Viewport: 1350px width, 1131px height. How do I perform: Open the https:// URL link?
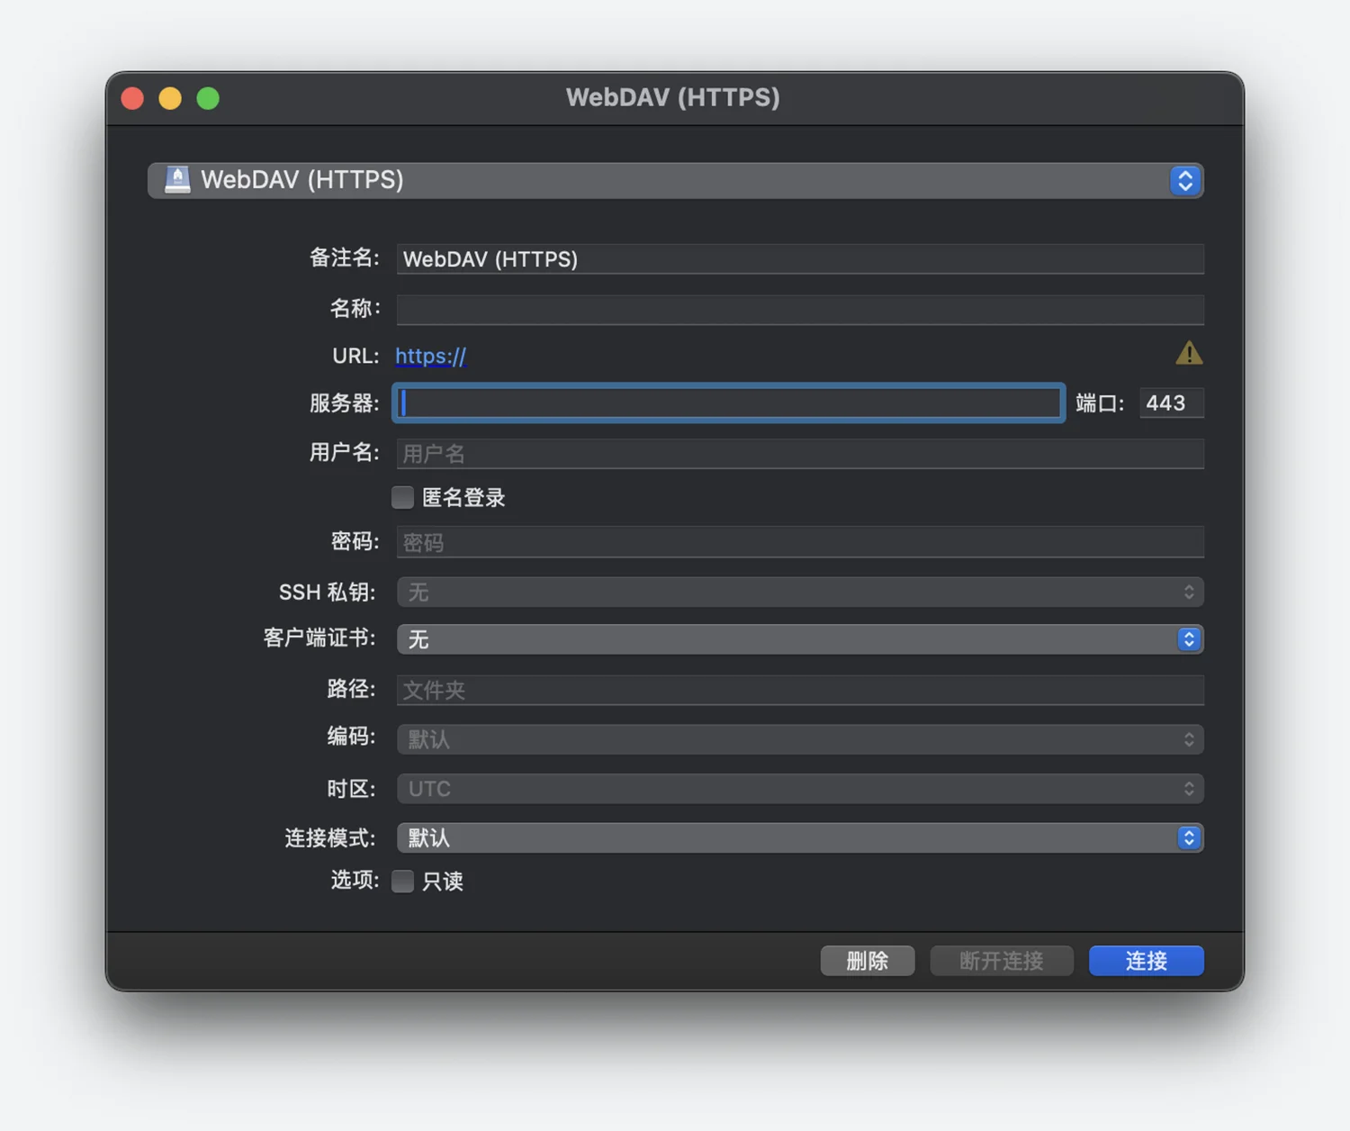coord(430,356)
